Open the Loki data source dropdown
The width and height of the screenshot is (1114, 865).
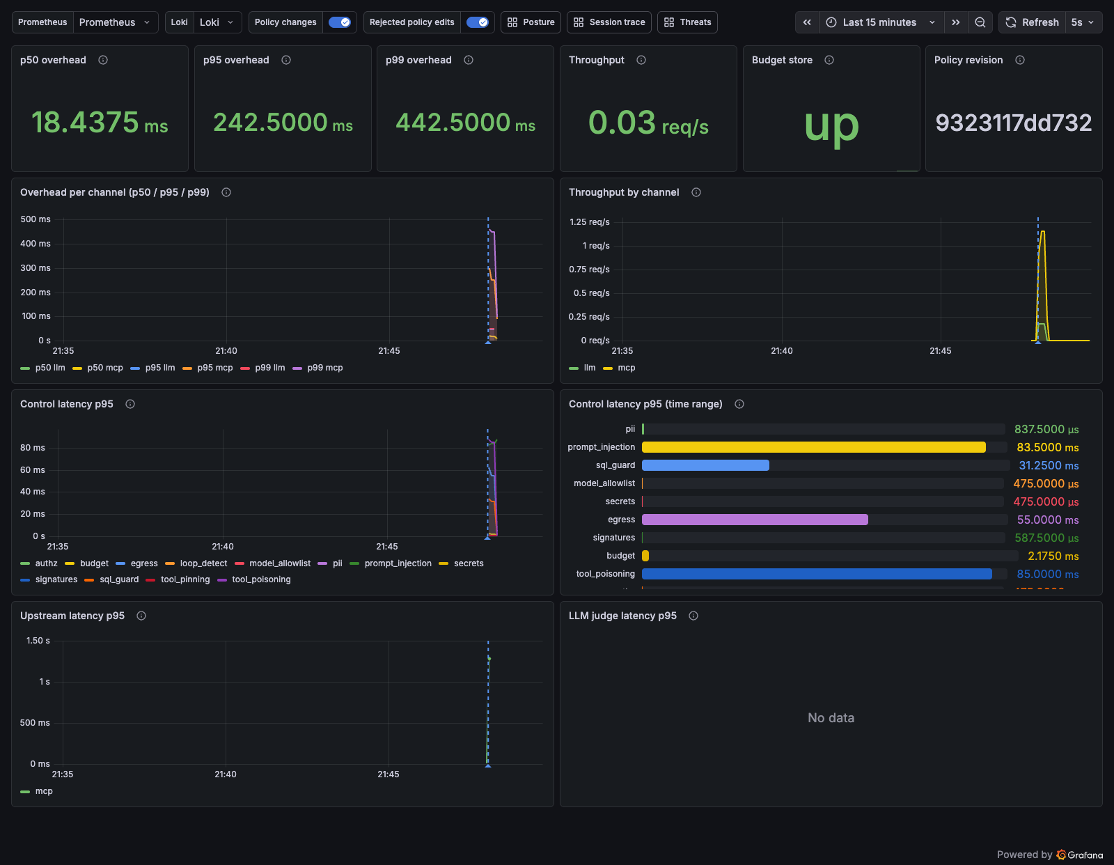(218, 22)
